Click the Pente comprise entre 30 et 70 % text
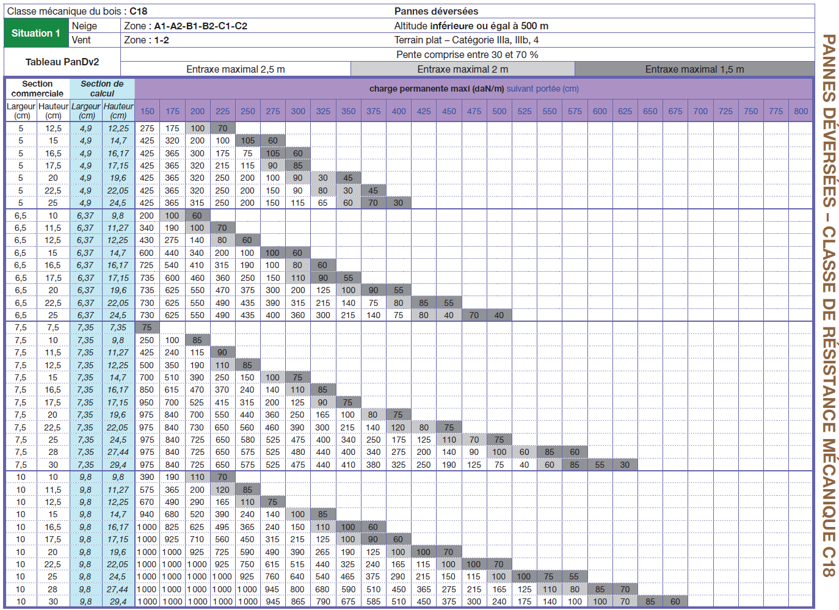This screenshot has height=610, width=839. click(467, 54)
